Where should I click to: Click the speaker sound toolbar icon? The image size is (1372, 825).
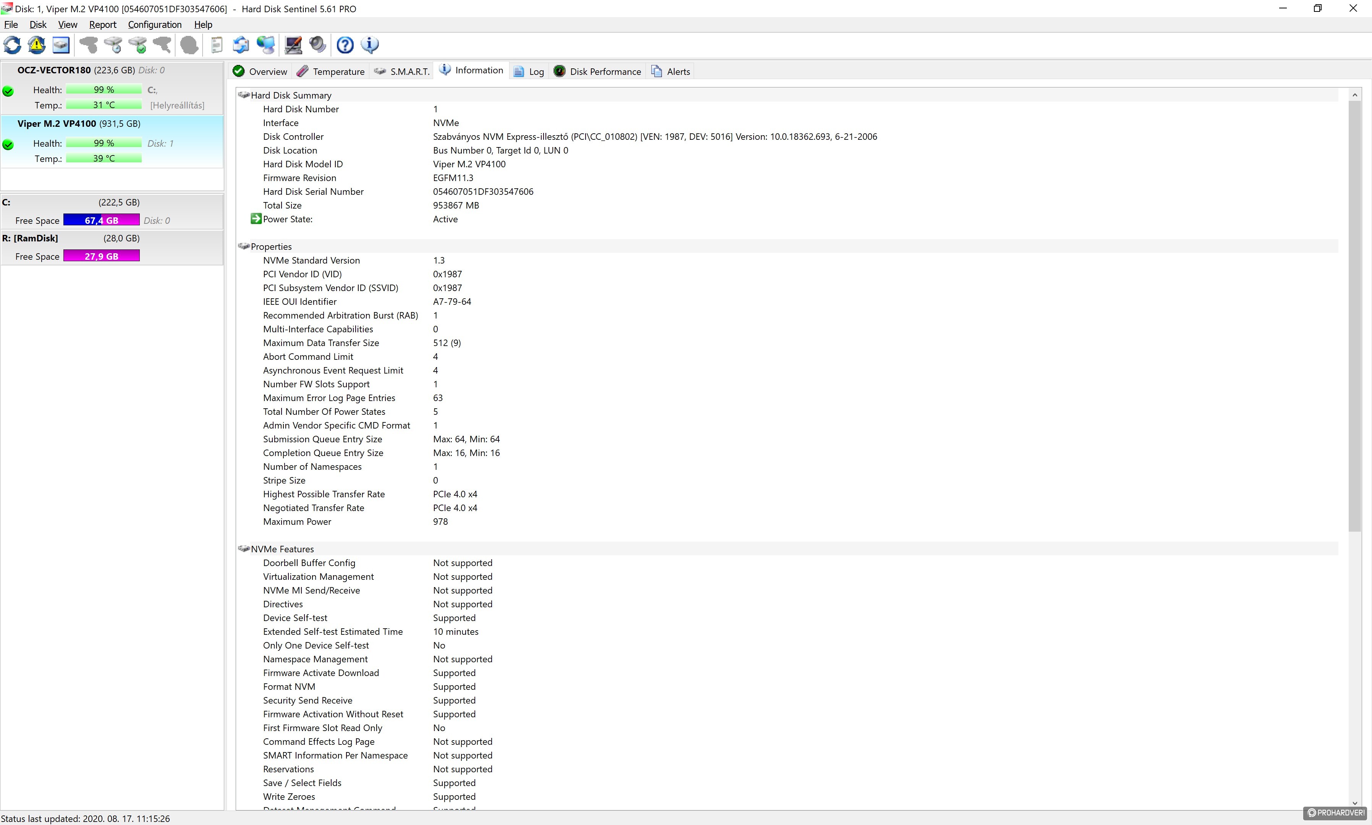click(x=317, y=45)
